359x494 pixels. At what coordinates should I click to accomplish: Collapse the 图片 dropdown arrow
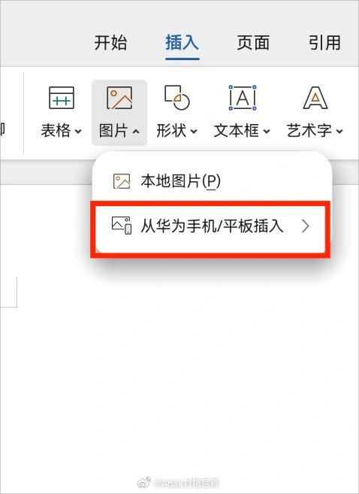pos(136,131)
